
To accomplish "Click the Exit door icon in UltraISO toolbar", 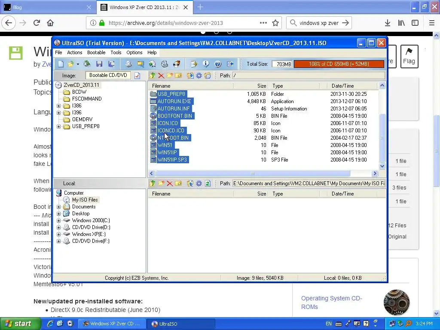I will (x=230, y=64).
